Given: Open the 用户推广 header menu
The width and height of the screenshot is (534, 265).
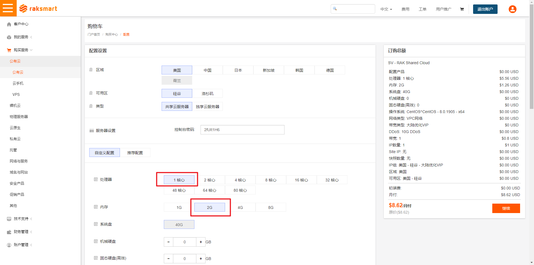Looking at the screenshot, I should pos(444,9).
